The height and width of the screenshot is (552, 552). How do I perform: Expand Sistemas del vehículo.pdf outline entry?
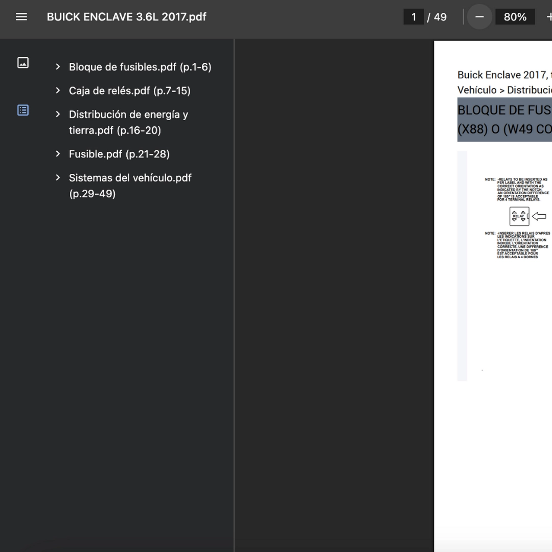point(58,178)
